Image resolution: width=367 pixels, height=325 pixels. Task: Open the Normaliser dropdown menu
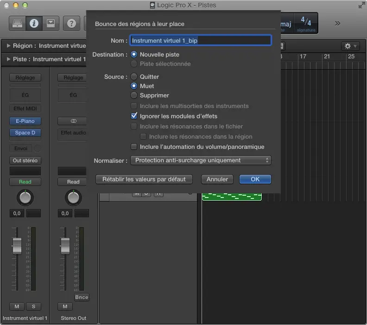pos(200,160)
